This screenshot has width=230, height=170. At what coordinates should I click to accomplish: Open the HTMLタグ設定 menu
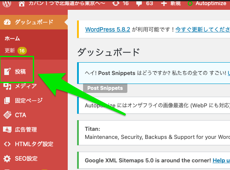(x=34, y=144)
